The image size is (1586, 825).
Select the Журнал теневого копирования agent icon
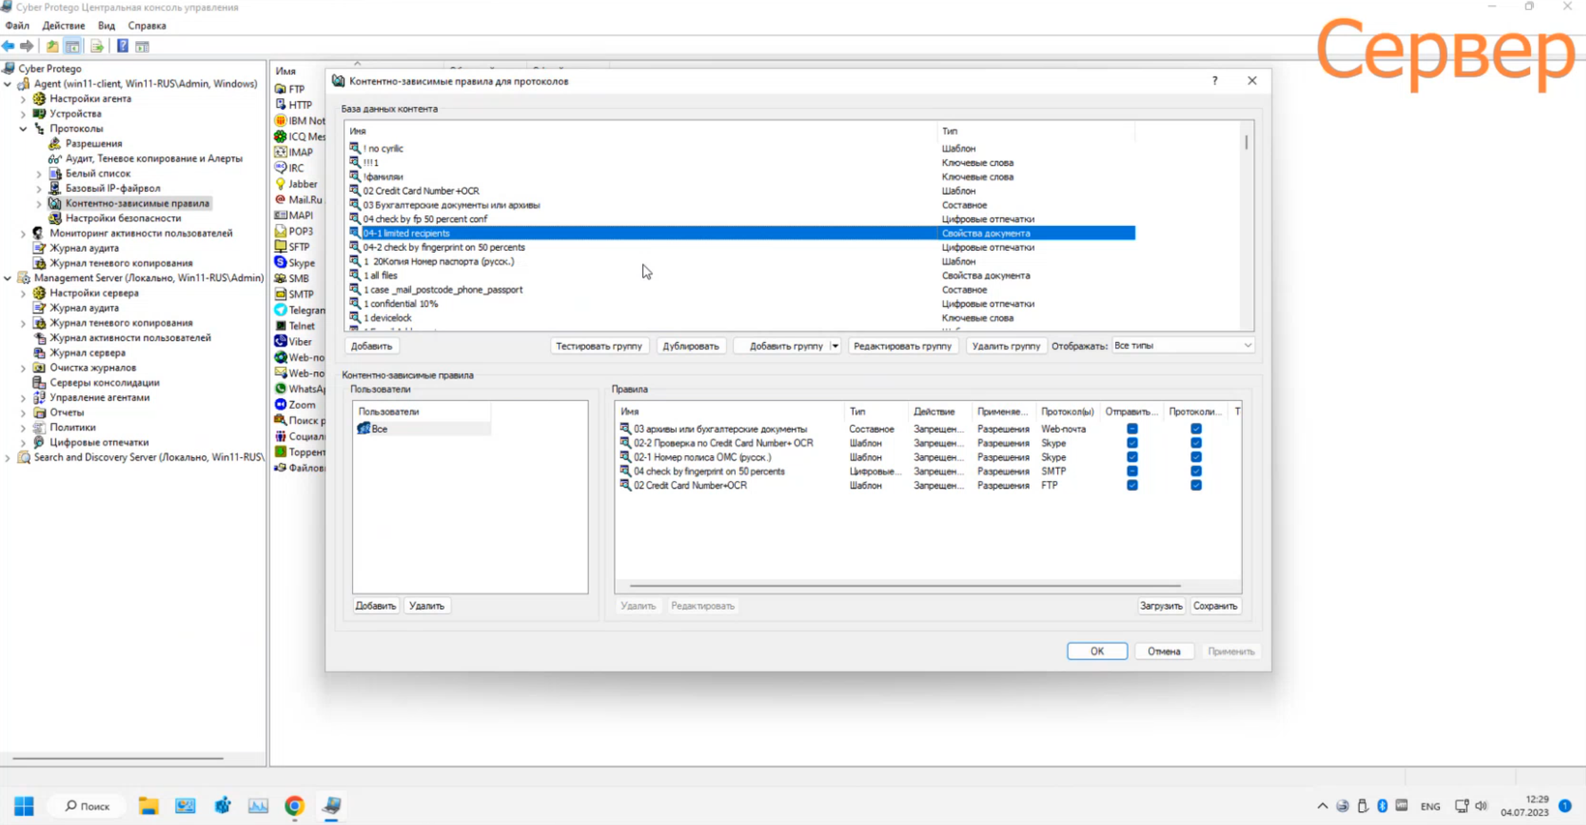click(x=39, y=263)
